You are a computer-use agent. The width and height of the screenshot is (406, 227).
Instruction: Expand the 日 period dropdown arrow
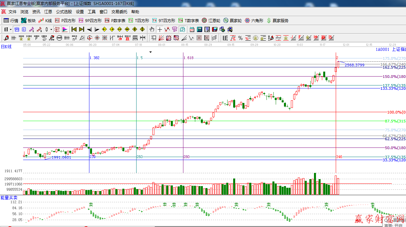pos(11,29)
